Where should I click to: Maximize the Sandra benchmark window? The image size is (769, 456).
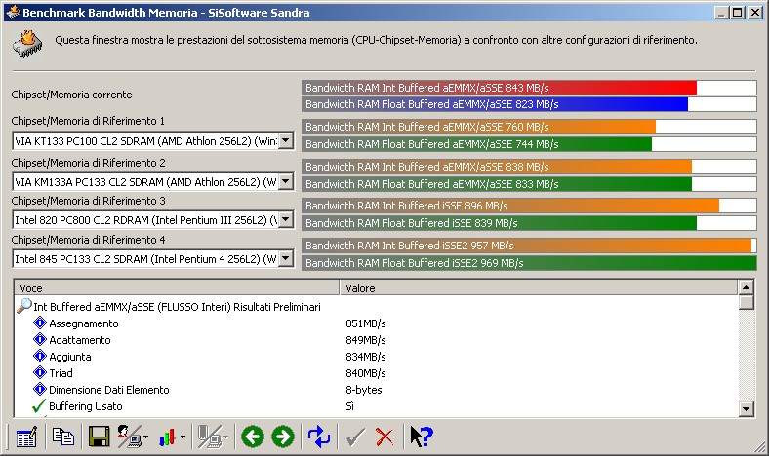[x=737, y=13]
